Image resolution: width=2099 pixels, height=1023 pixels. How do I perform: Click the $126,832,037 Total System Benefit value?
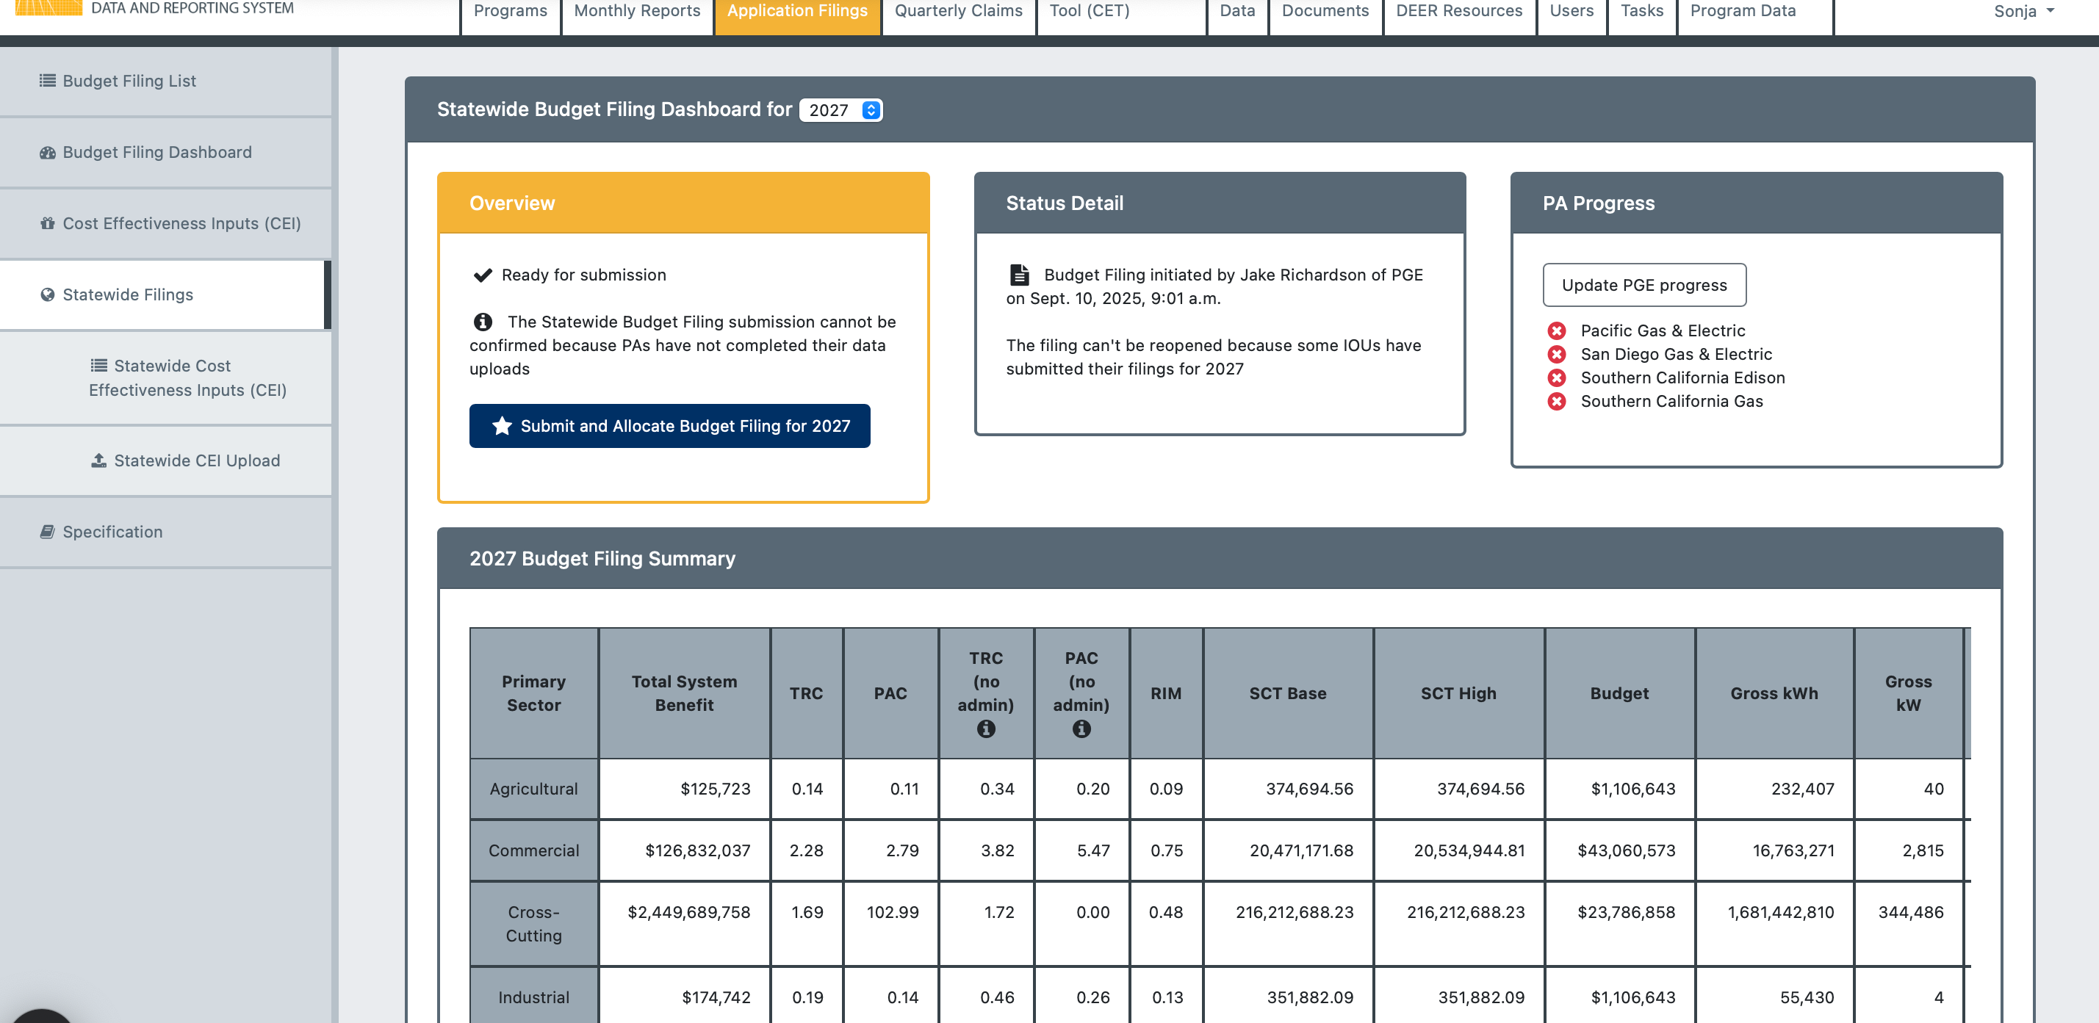coord(697,851)
